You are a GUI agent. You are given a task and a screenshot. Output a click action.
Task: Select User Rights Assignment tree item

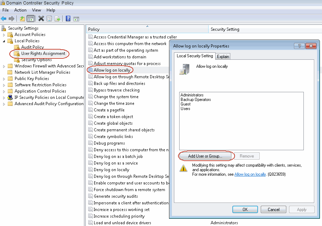43,53
